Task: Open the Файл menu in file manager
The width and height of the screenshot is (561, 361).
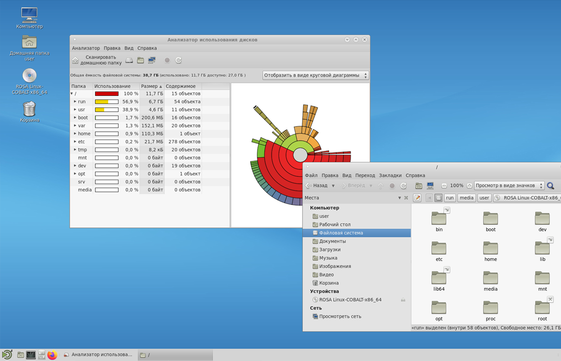Action: click(x=311, y=175)
